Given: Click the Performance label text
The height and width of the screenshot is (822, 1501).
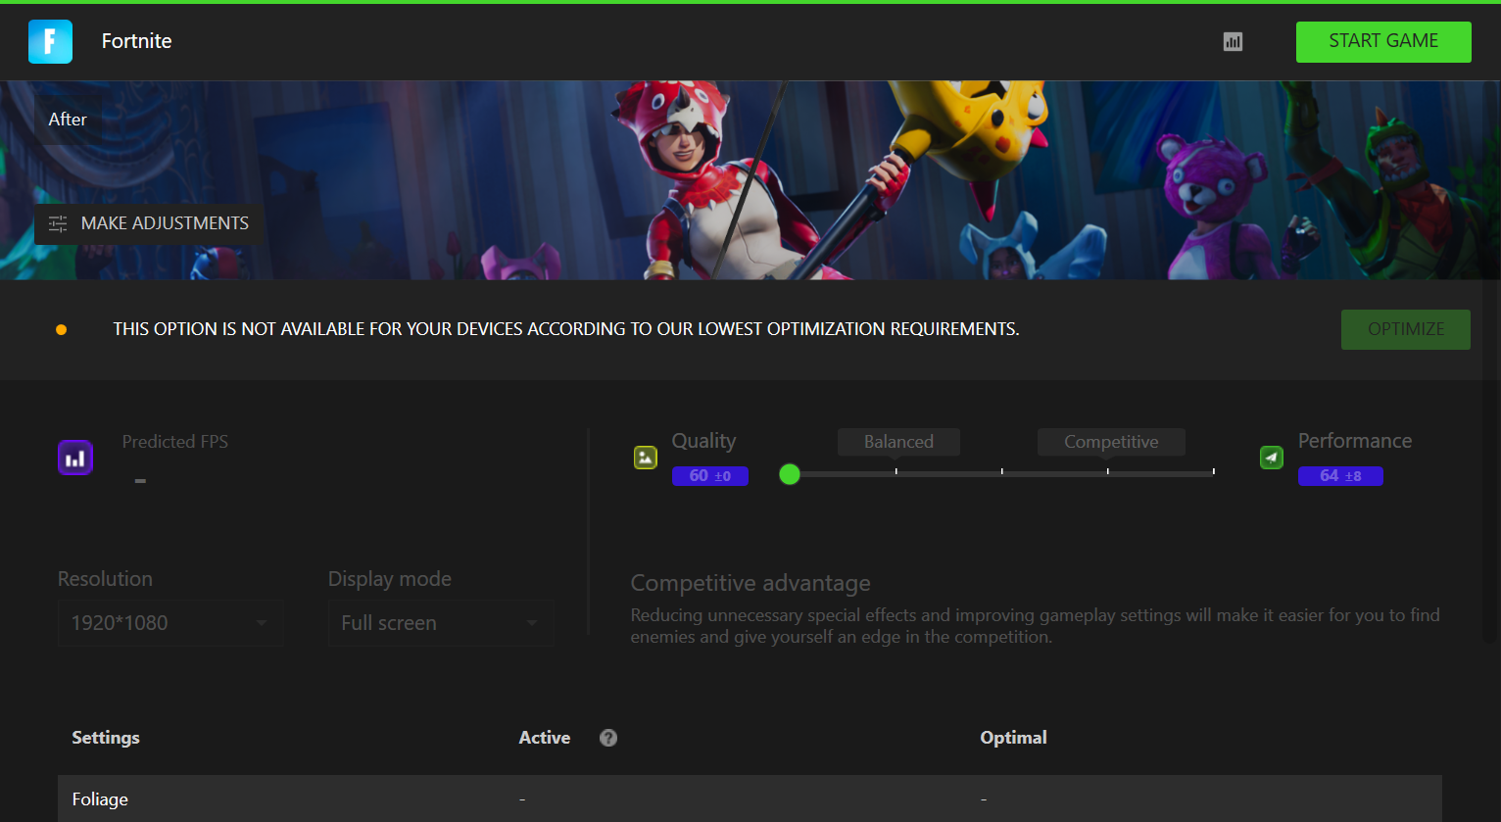Looking at the screenshot, I should 1355,441.
